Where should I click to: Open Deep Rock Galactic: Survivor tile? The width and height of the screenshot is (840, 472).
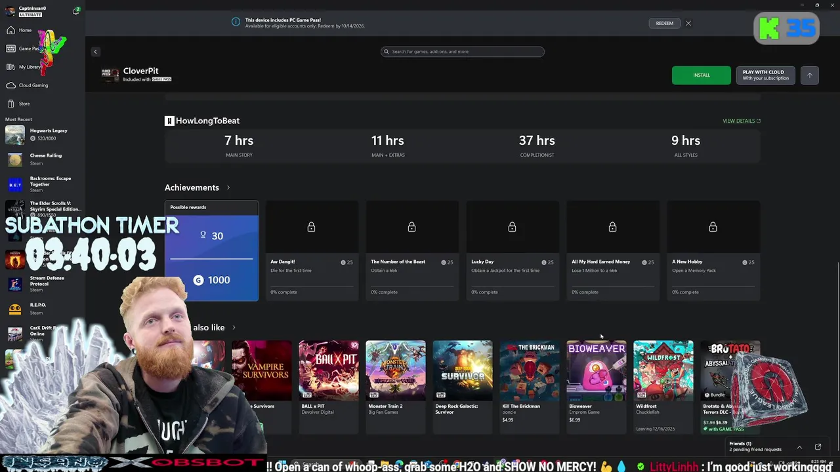tap(463, 387)
